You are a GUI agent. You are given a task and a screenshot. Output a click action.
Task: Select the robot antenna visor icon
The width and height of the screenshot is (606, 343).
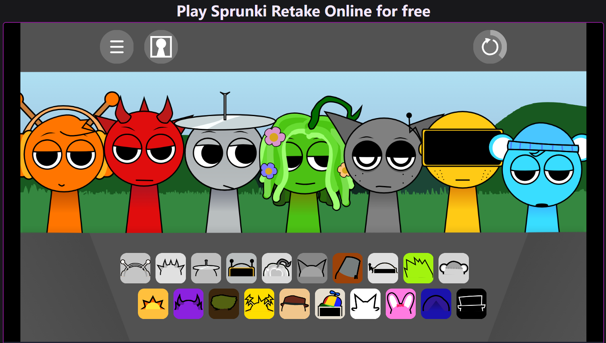241,268
